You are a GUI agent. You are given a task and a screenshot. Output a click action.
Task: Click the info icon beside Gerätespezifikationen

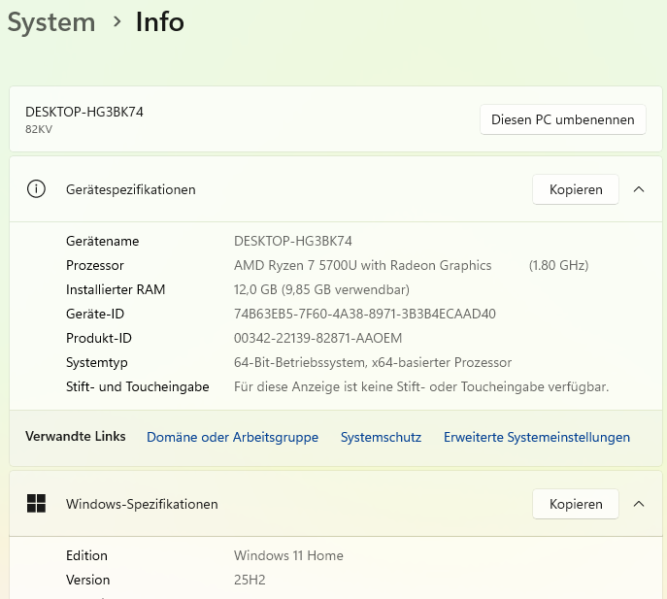tap(36, 189)
